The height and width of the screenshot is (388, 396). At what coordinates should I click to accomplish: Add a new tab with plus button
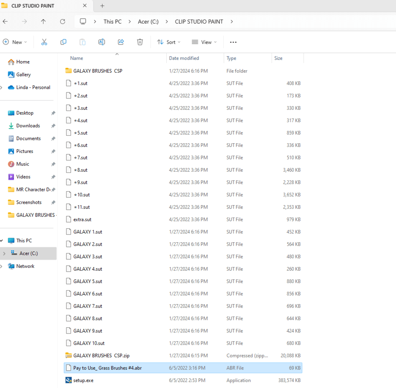coord(102,6)
